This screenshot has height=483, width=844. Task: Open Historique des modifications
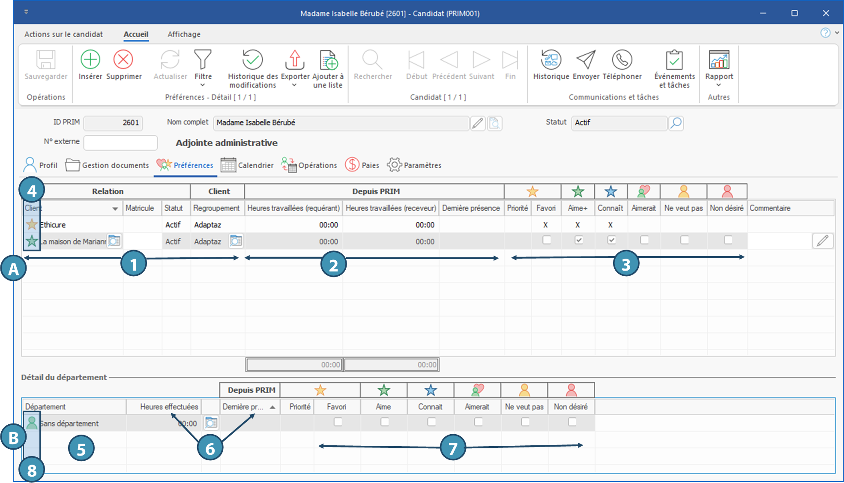(252, 60)
